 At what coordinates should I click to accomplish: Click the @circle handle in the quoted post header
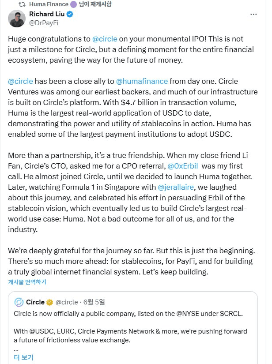coord(67,302)
